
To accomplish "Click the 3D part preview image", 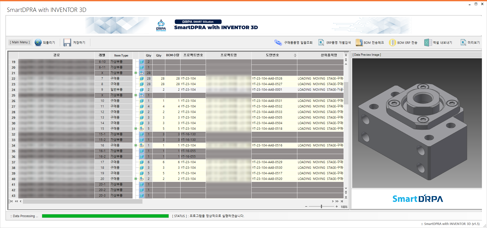I will coord(417,123).
